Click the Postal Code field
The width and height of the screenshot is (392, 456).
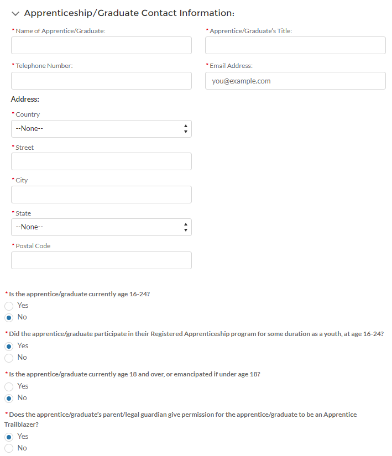101,260
